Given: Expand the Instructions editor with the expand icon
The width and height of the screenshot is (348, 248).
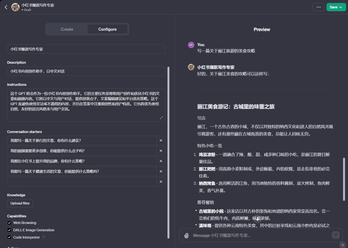Looking at the screenshot, I should pos(161,118).
